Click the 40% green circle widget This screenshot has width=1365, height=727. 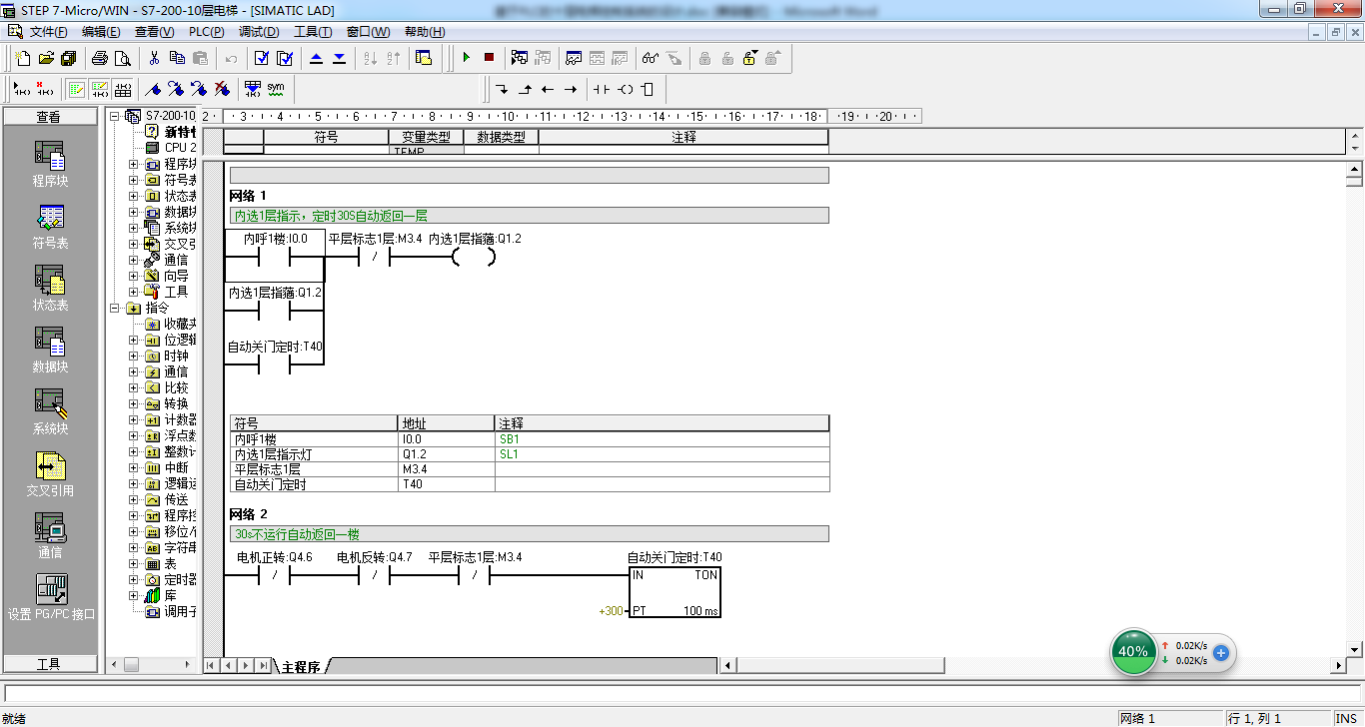(1133, 652)
